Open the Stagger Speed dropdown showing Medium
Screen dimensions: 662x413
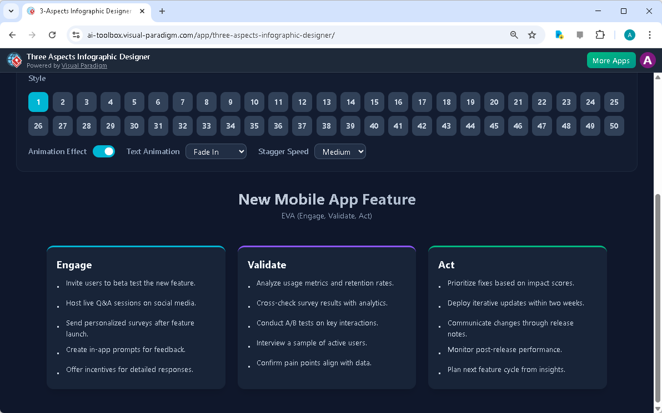coord(340,151)
